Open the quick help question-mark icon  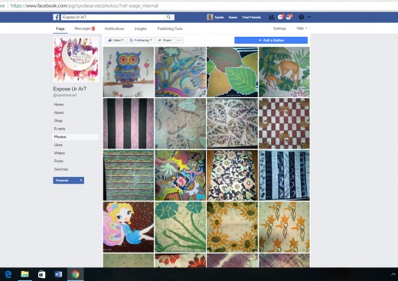(x=302, y=17)
